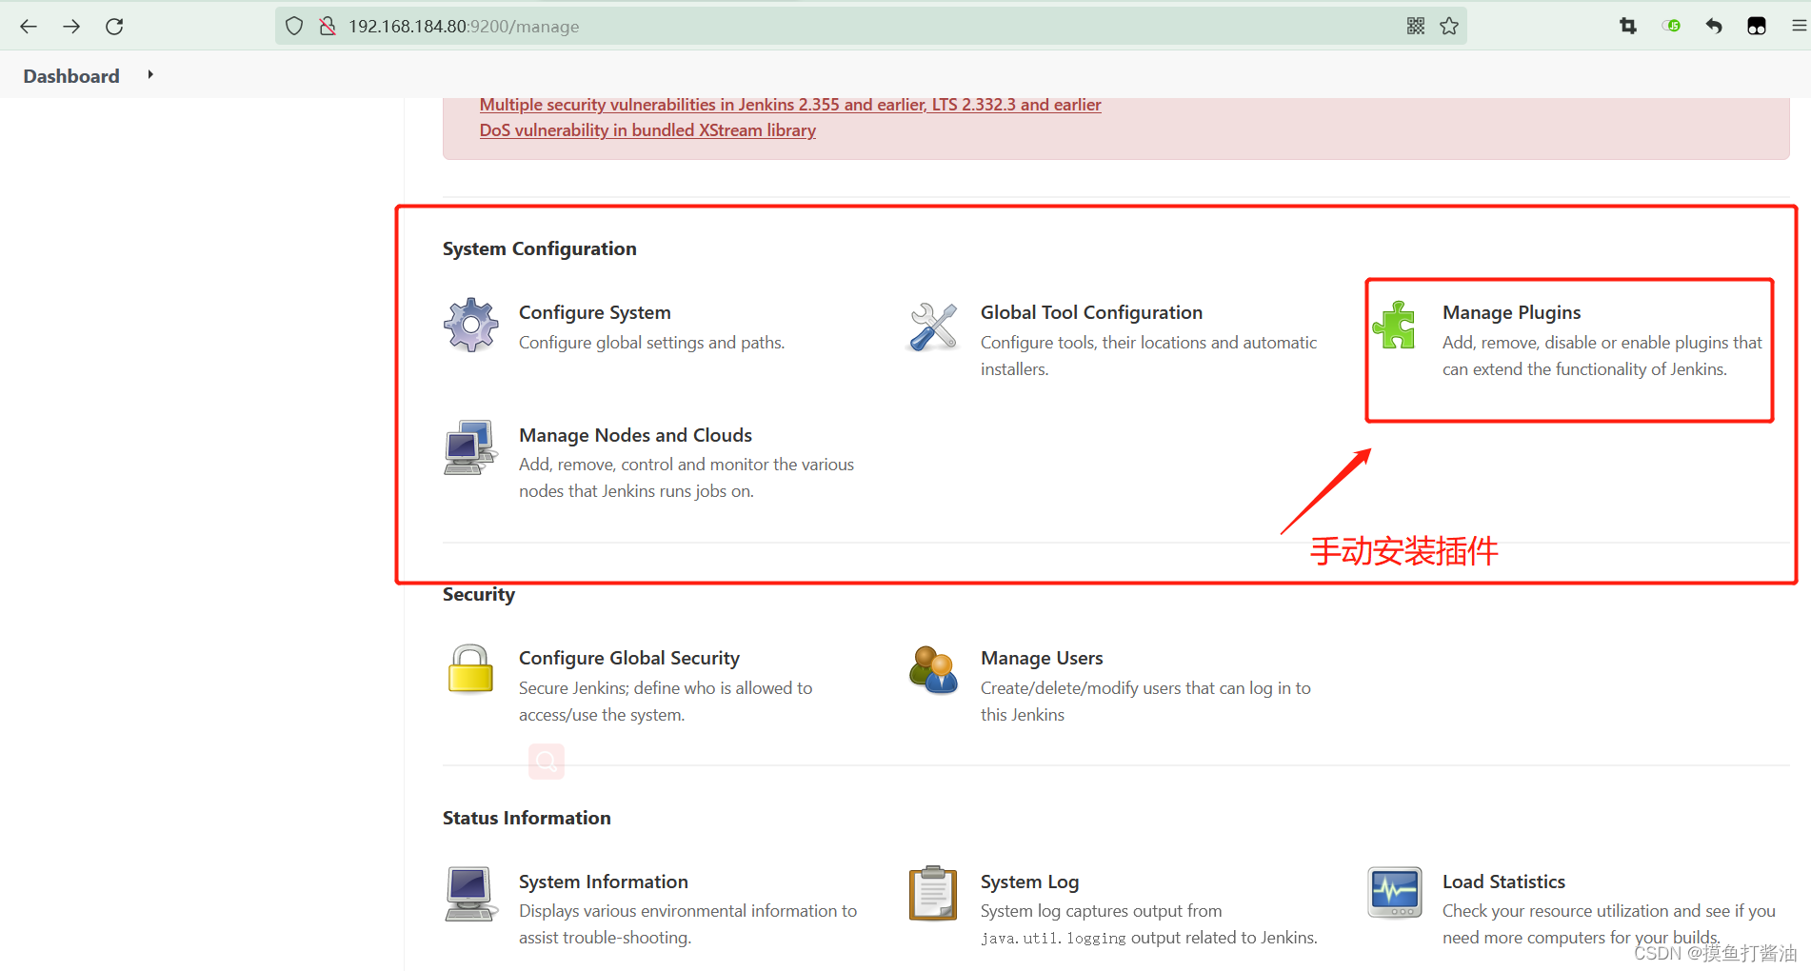Reload the page with the refresh icon
1811x971 pixels.
(114, 27)
